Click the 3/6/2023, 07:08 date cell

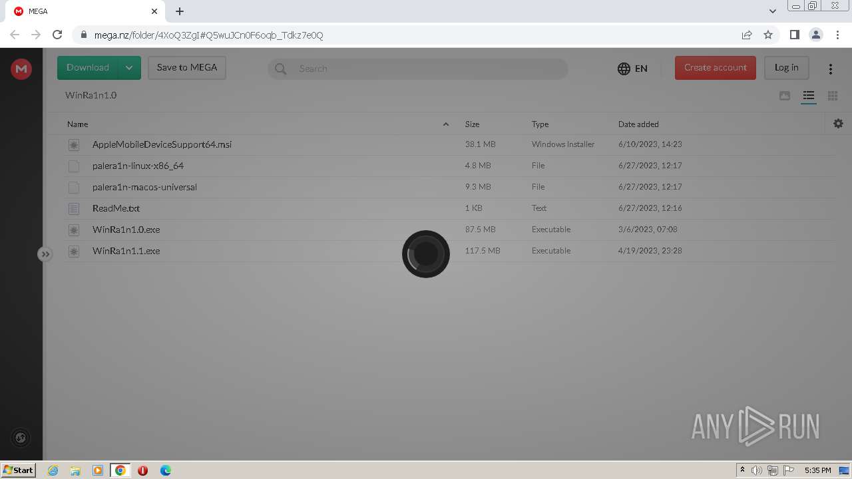pyautogui.click(x=648, y=230)
